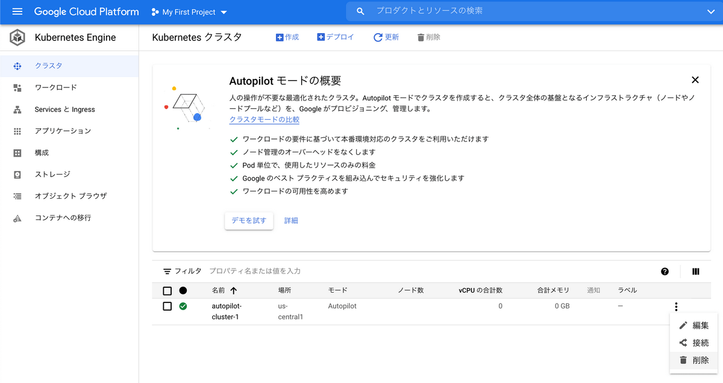
Task: Choose 接続 from the context menu
Action: (693, 343)
